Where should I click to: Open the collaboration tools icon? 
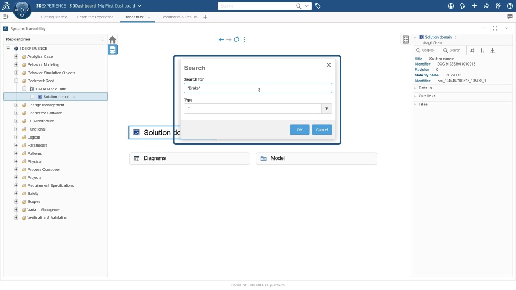tap(498, 6)
